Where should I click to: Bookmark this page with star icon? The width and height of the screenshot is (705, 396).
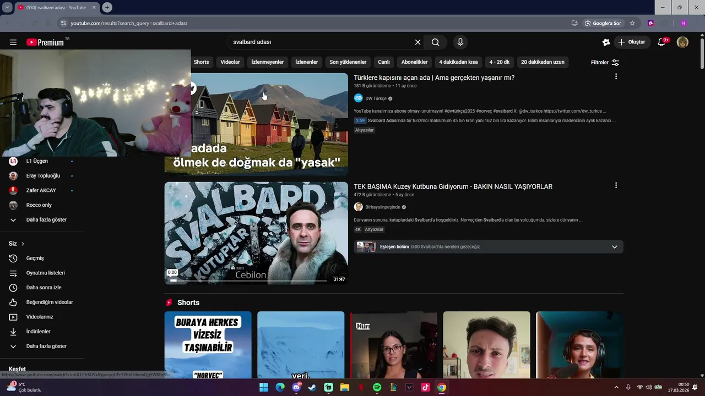point(632,23)
